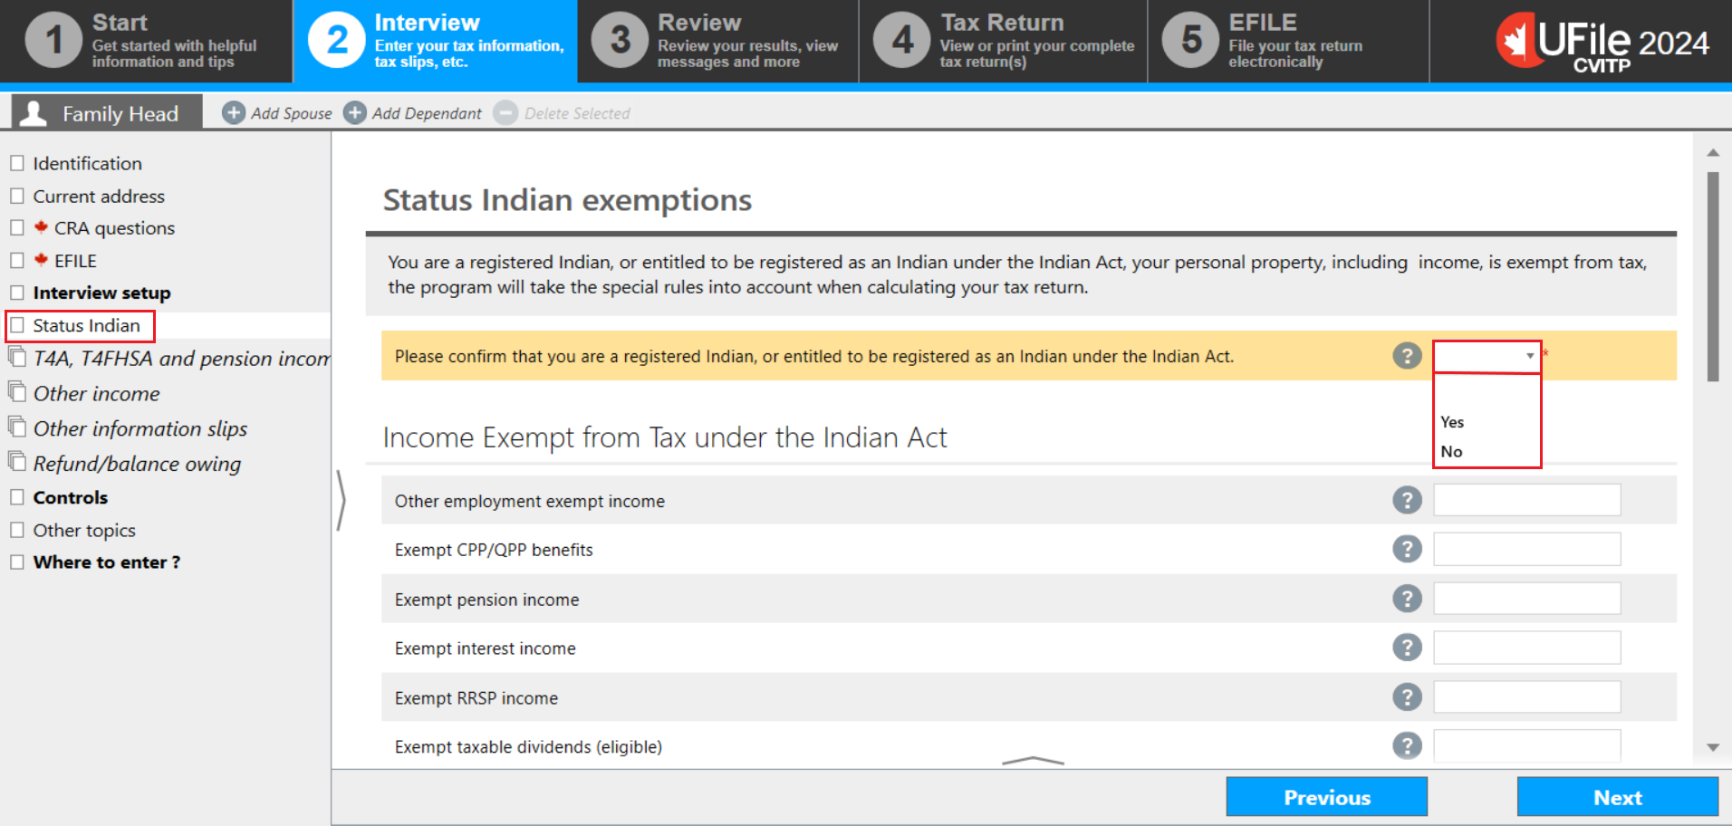Check the Identification checkbox
This screenshot has width=1732, height=826.
coord(16,163)
